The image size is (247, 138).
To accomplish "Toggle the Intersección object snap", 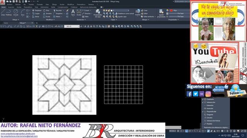I will click(x=215, y=102).
